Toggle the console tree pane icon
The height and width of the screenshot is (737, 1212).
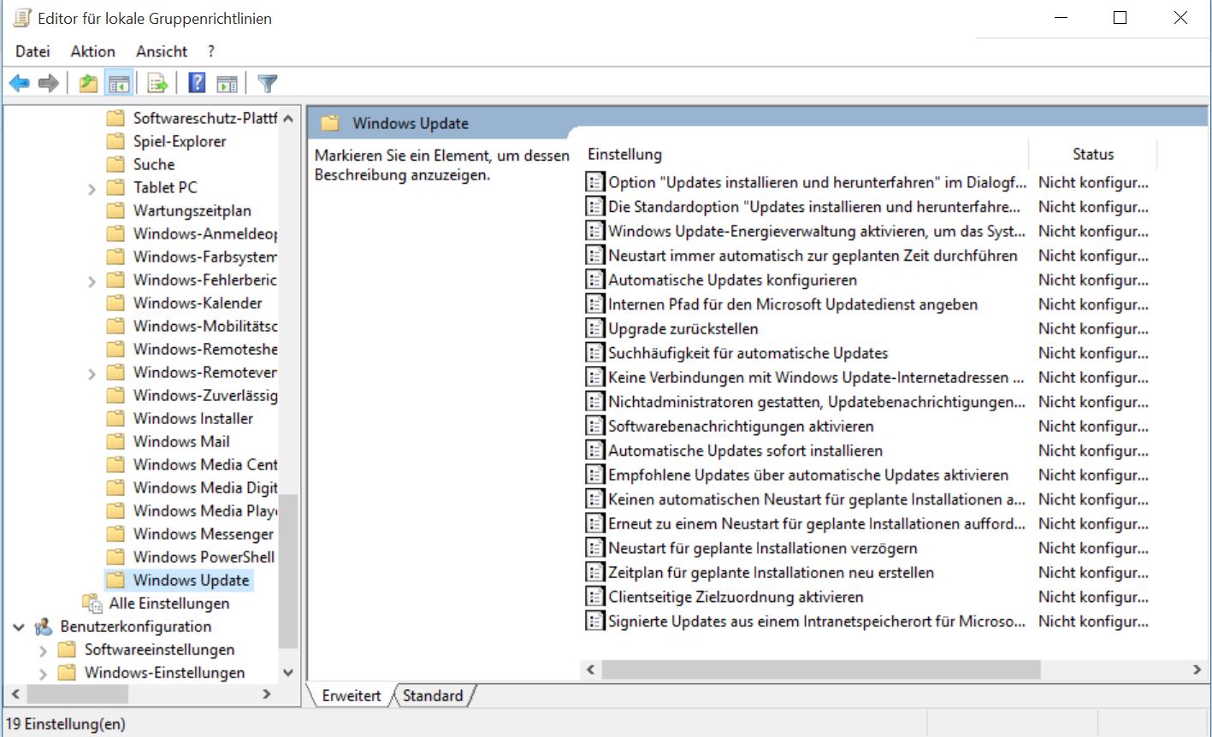click(118, 83)
